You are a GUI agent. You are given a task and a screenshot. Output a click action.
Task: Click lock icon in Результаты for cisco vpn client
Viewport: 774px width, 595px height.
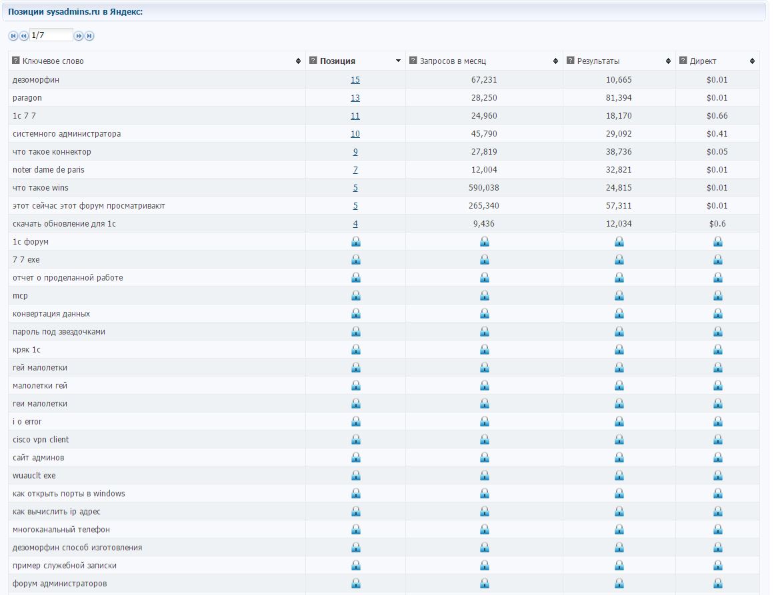tap(619, 439)
